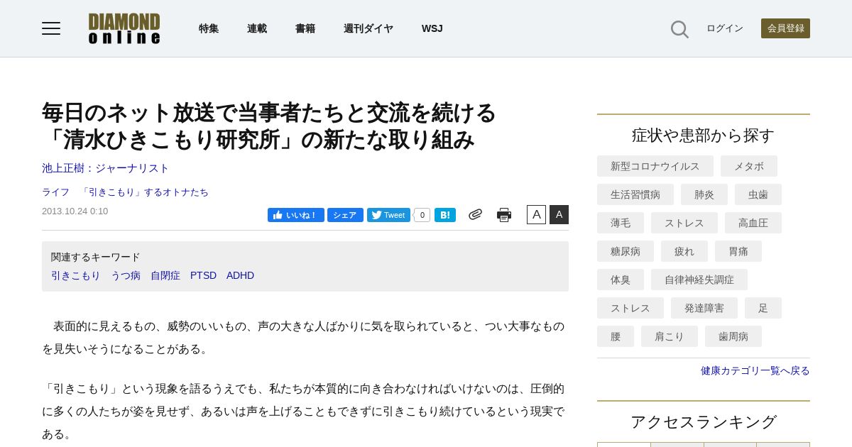Select the 体臭 tag
852x447 pixels.
[621, 280]
